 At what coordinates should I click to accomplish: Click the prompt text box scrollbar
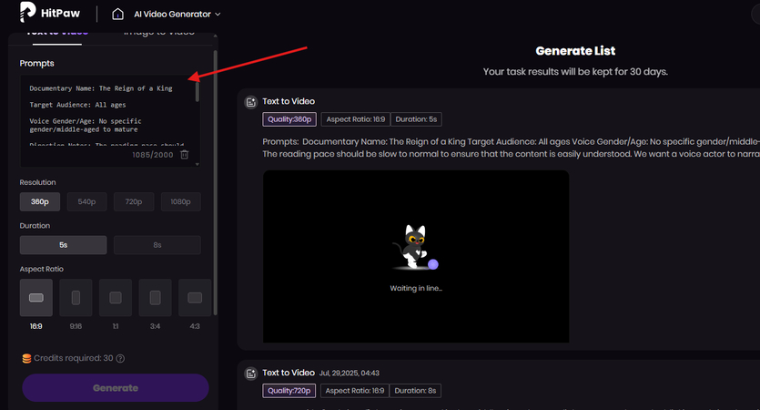(x=198, y=92)
